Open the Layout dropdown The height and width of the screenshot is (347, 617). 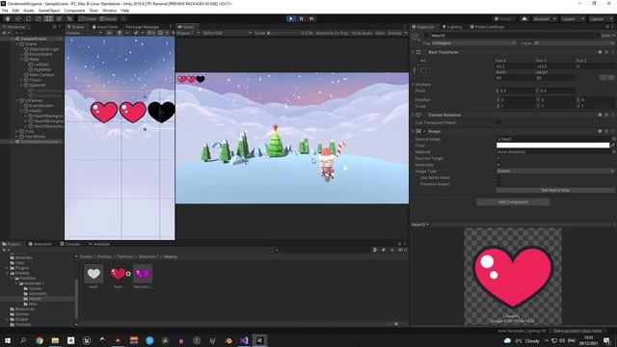(601, 19)
